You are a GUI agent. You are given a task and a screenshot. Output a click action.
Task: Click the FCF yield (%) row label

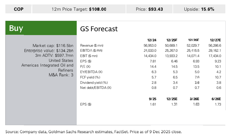tap(90, 77)
